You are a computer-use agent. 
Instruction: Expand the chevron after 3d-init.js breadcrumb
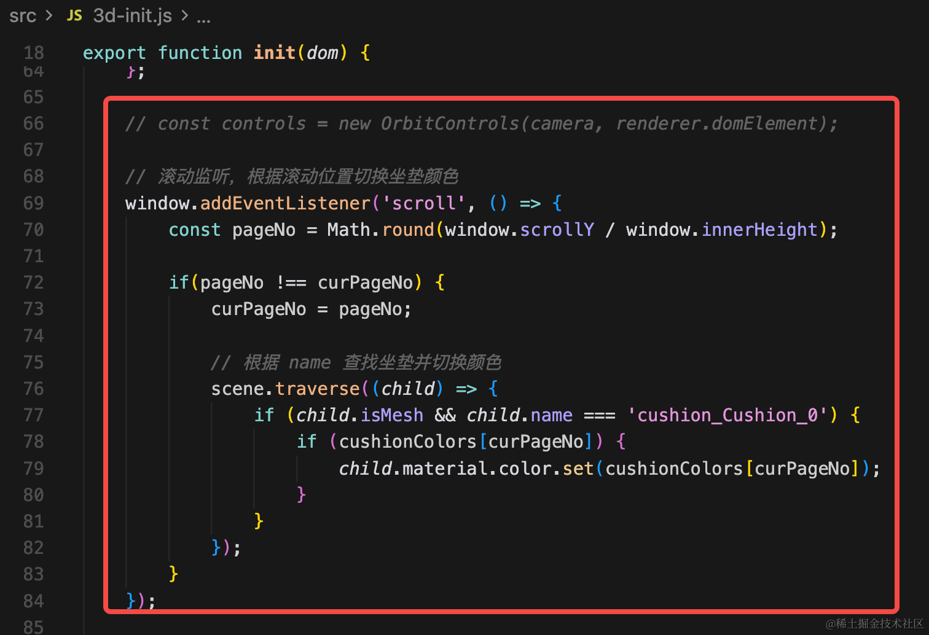[184, 16]
